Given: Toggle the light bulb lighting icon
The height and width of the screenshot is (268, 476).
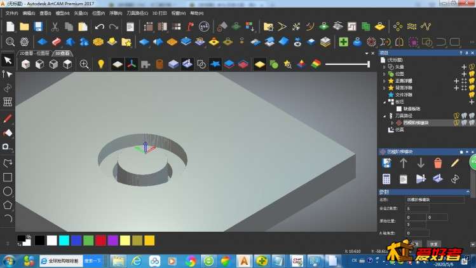Looking at the screenshot, I should click(101, 64).
